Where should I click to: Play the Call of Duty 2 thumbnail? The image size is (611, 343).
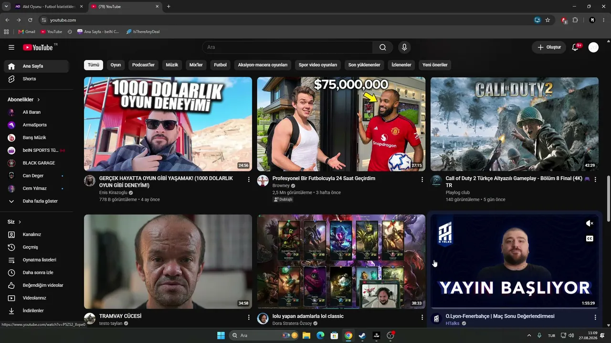515,124
